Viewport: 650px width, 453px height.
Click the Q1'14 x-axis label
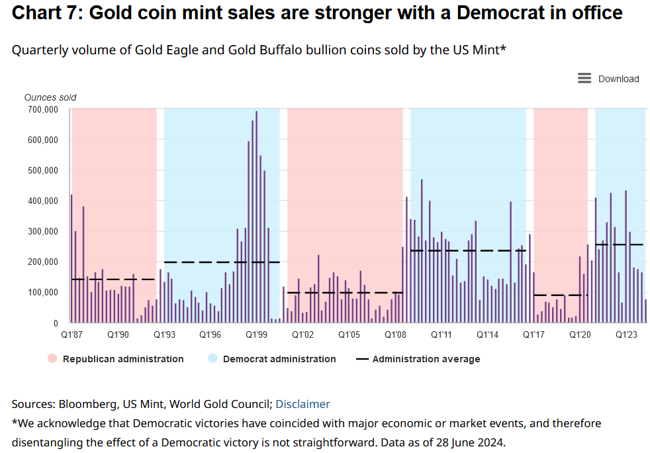click(x=487, y=335)
